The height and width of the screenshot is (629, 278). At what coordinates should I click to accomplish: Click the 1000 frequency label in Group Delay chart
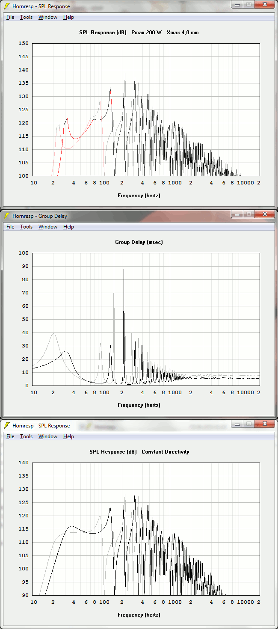tap(175, 392)
